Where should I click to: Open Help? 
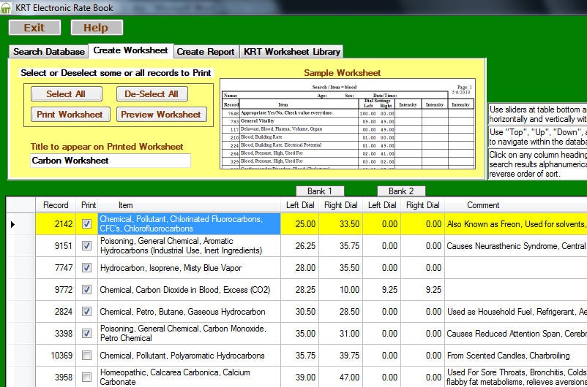pos(96,28)
